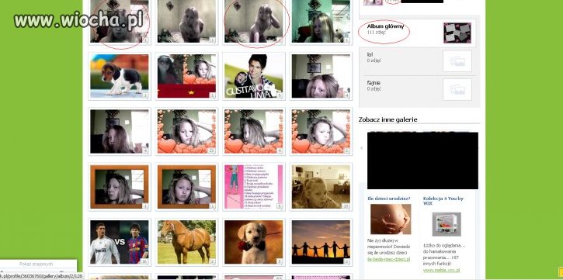Click the pregnant belly ad image
Image resolution: width=563 pixels, height=280 pixels.
click(x=391, y=219)
